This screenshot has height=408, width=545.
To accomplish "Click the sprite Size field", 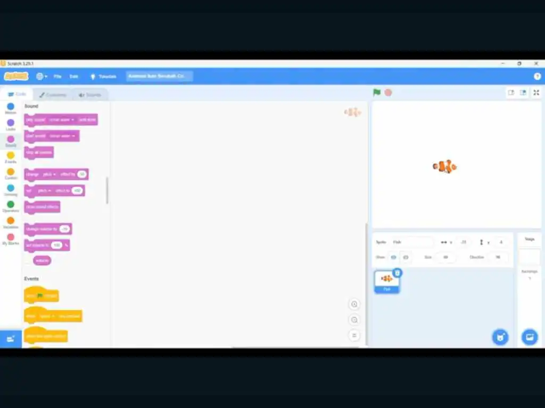I will (x=445, y=258).
